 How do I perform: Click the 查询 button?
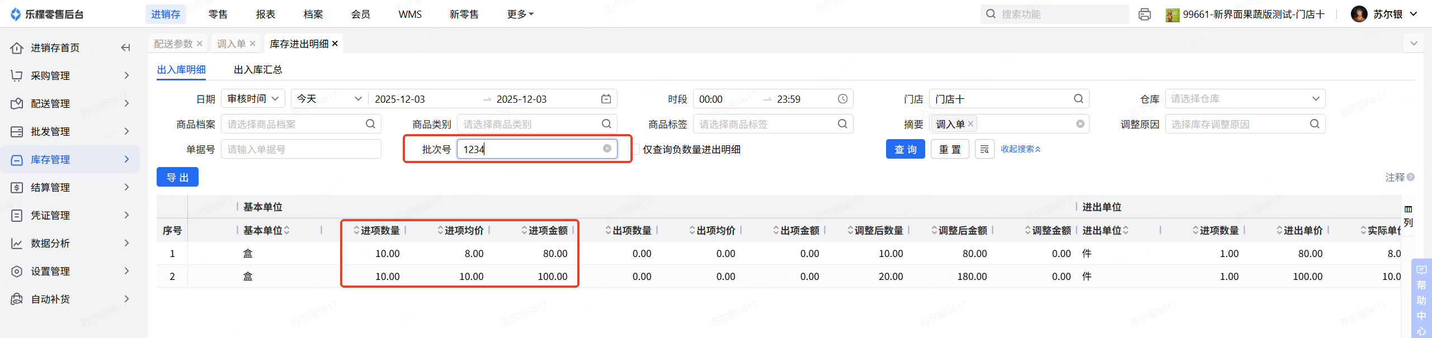[905, 149]
